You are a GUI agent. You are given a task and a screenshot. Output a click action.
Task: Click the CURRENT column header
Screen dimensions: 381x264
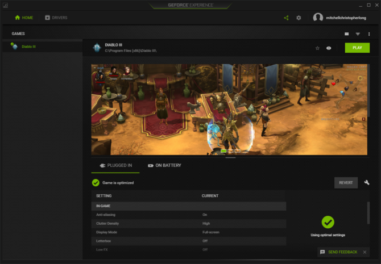(x=210, y=196)
